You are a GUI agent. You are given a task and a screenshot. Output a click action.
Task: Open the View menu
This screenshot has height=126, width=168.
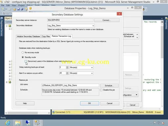pos(14,5)
